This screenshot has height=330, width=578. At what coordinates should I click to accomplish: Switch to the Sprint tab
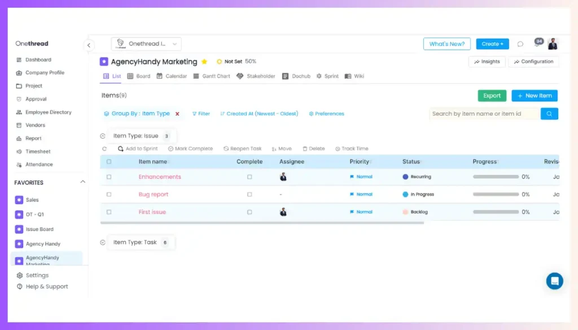coord(327,76)
